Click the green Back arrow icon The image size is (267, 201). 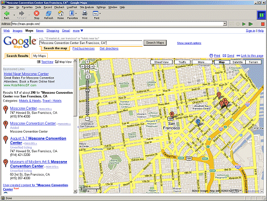tap(7, 13)
